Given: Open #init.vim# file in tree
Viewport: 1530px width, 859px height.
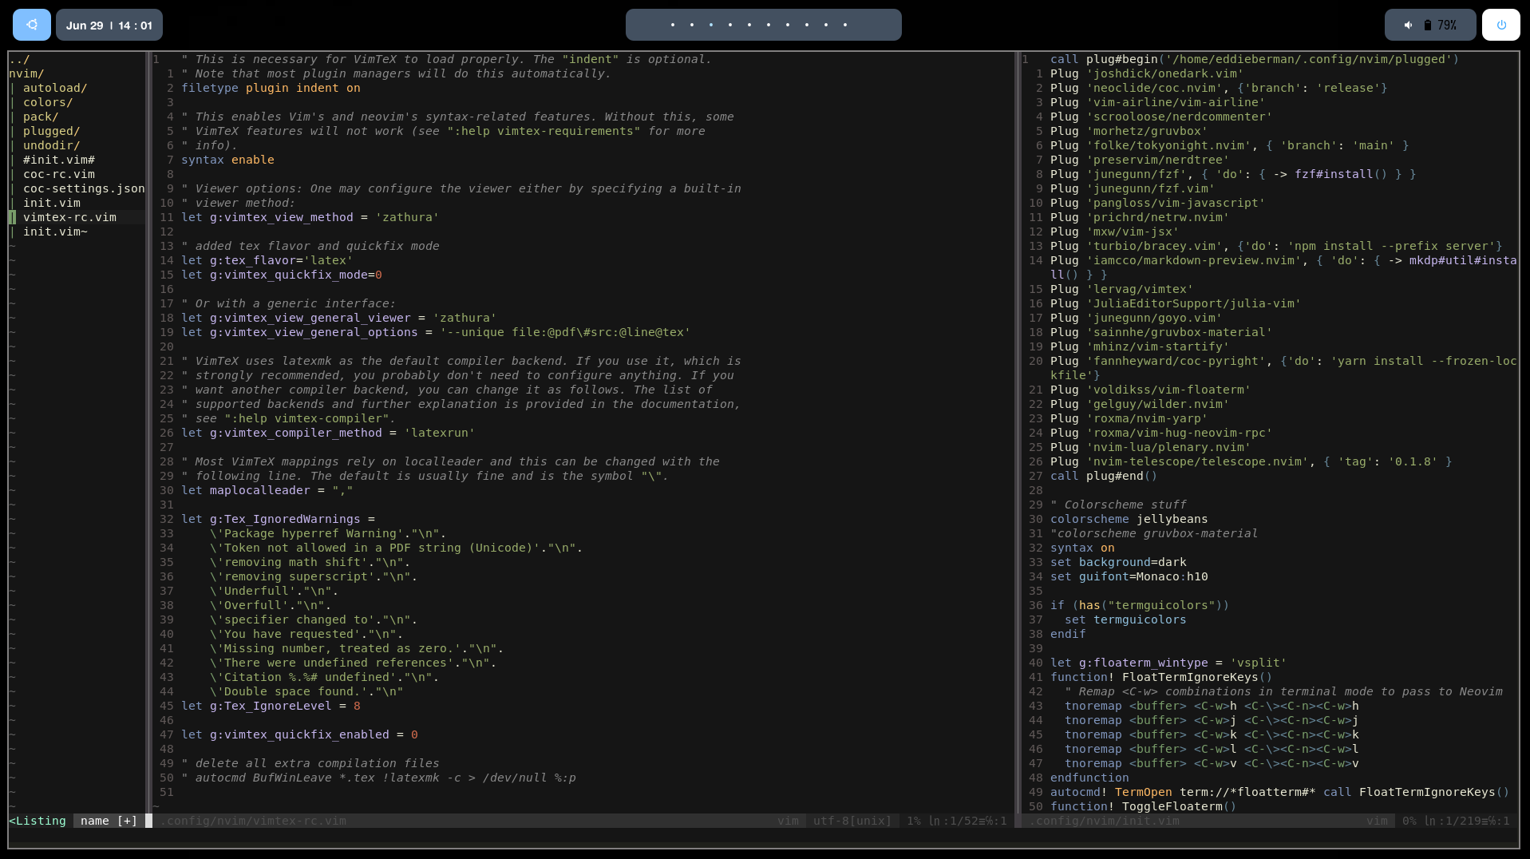Looking at the screenshot, I should (59, 160).
